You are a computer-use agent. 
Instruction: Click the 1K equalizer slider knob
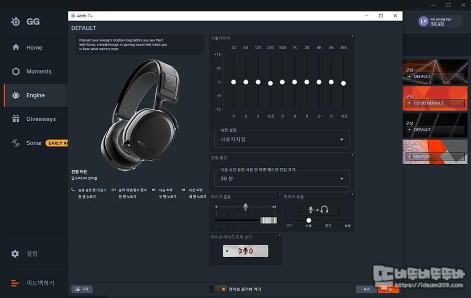(294, 82)
